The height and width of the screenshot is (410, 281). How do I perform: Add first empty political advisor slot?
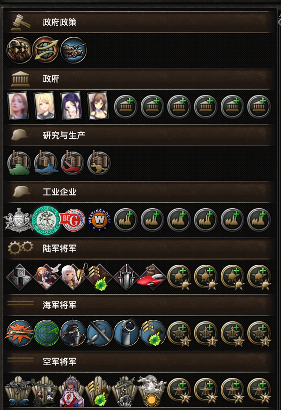(x=126, y=106)
